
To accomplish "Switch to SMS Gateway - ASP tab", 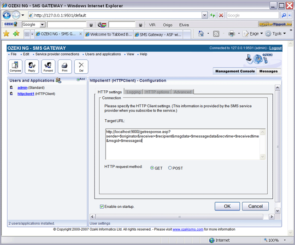I will point(158,35).
